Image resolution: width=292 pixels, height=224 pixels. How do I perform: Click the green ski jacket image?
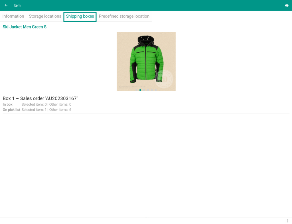[x=146, y=60]
